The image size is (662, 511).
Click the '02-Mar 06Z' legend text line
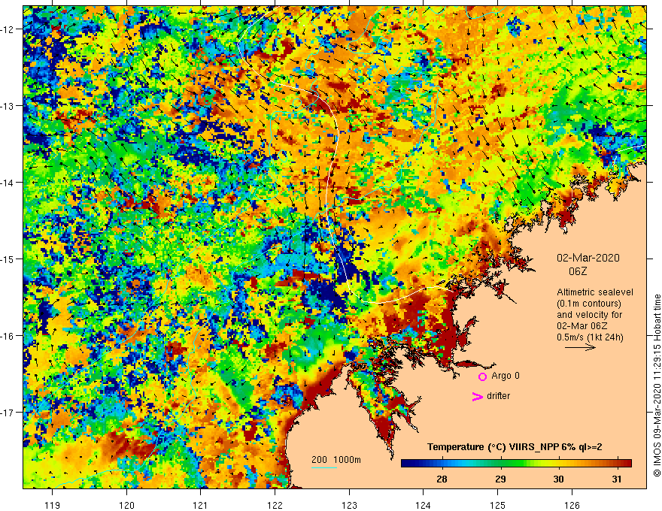[x=582, y=326]
